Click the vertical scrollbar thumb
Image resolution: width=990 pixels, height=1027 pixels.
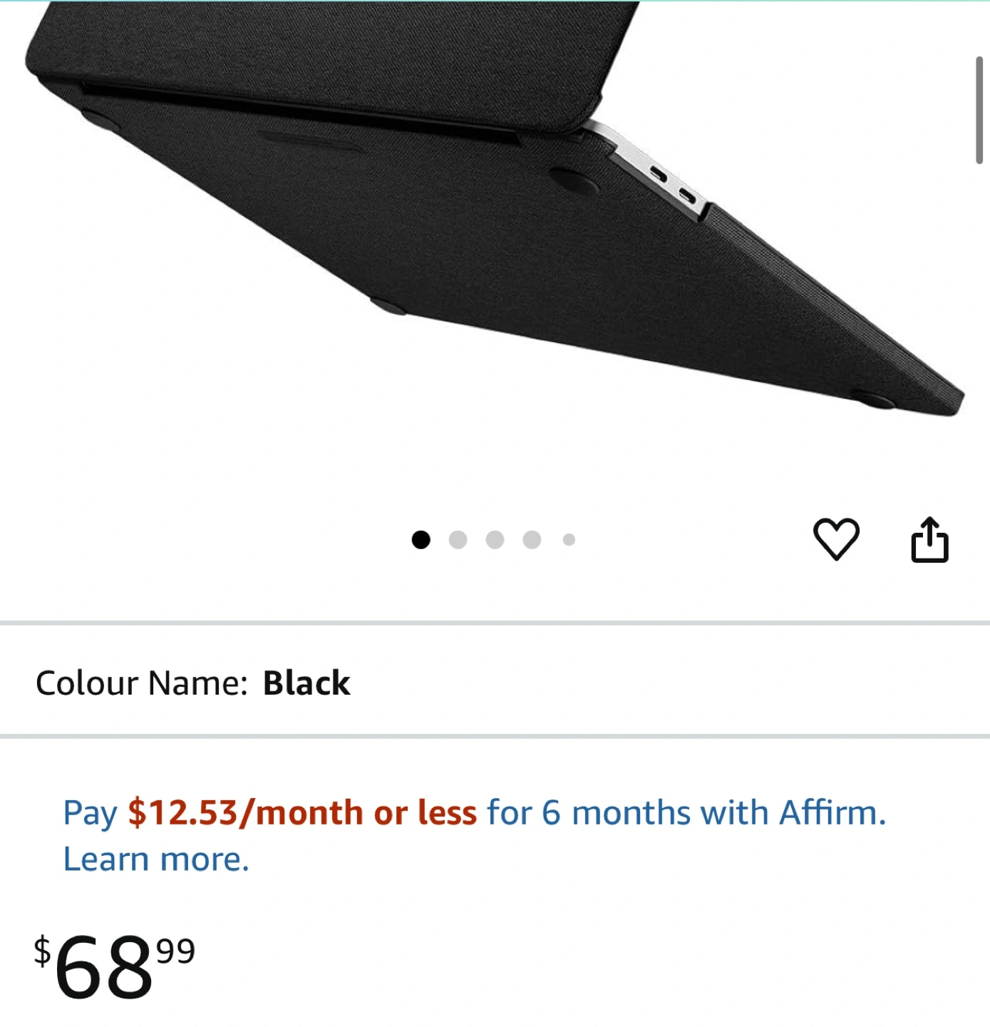click(x=979, y=110)
